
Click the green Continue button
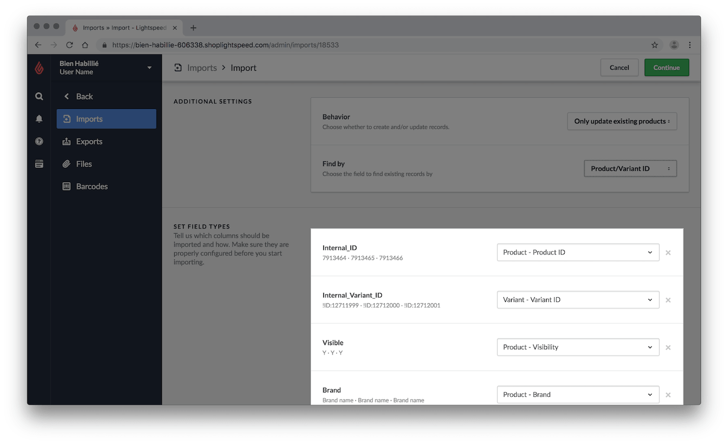coord(667,68)
